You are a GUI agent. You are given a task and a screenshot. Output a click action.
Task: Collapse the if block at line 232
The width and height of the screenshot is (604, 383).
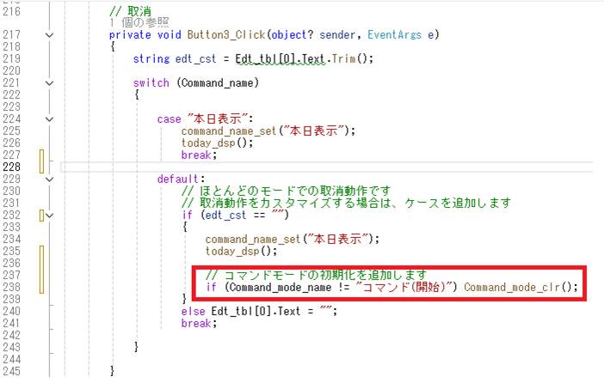click(49, 216)
